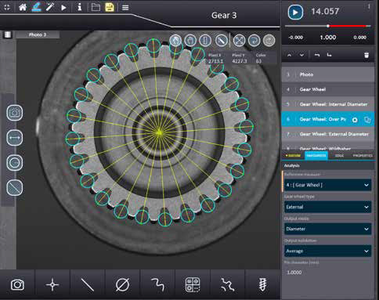This screenshot has height=300, width=379.
Task: Click the camera capture icon on left sidebar
Action: coord(15,113)
